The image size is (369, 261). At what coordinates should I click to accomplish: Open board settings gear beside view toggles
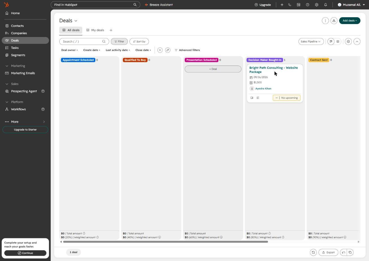(348, 42)
